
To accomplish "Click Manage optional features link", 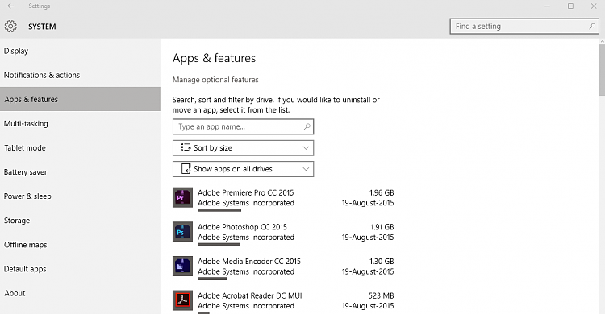I will coord(215,80).
